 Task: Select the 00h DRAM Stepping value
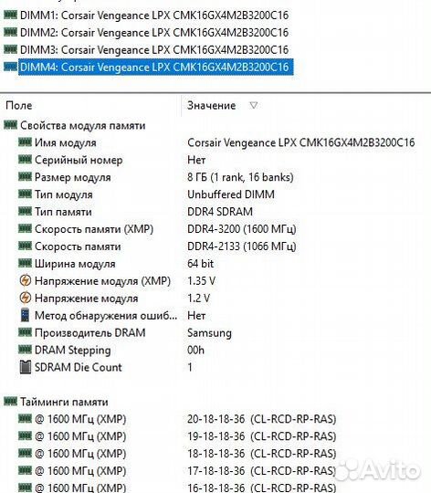pos(195,351)
